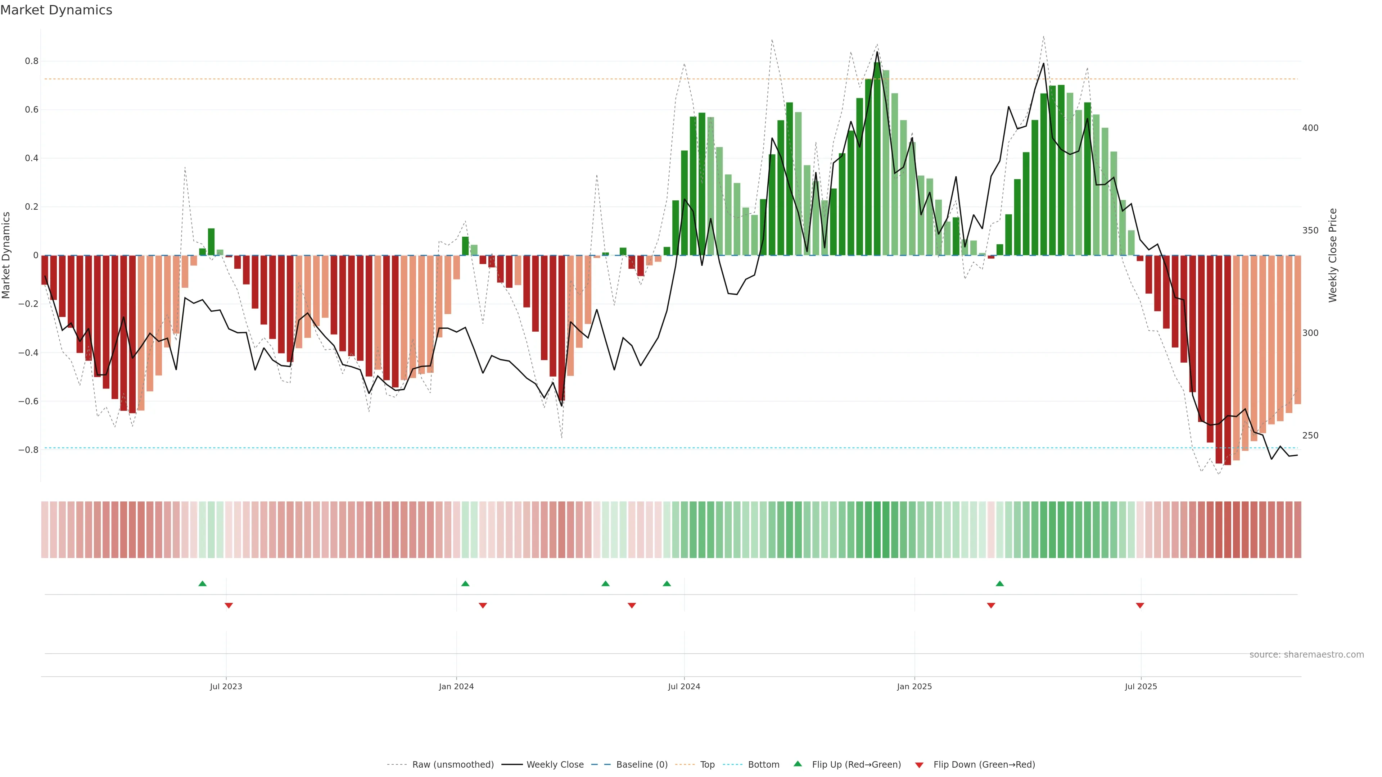The width and height of the screenshot is (1382, 777).
Task: Select green flip-up marker just before Jul 2023
Action: (x=202, y=583)
